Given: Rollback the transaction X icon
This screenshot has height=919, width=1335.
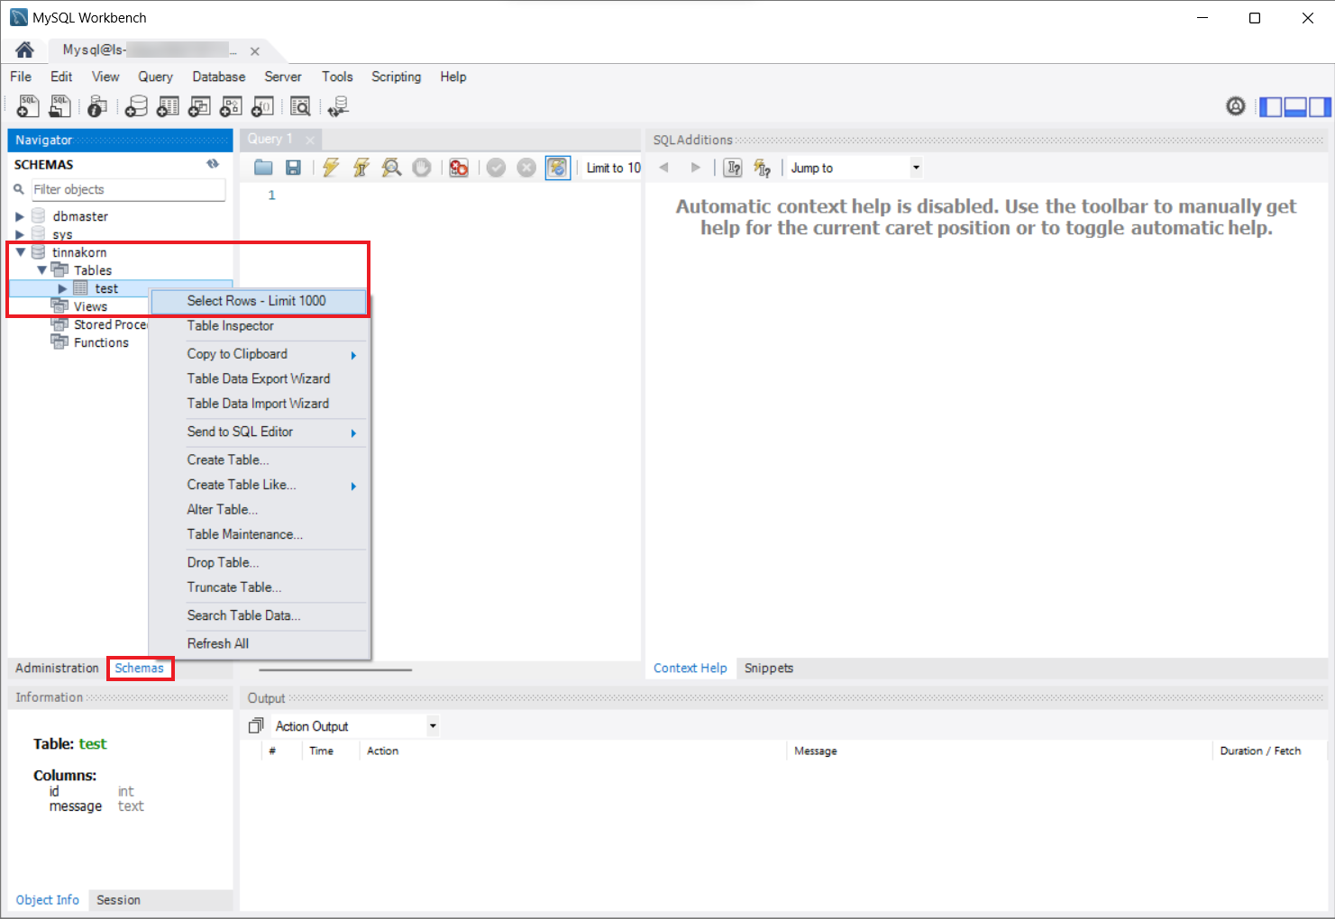Looking at the screenshot, I should point(526,168).
